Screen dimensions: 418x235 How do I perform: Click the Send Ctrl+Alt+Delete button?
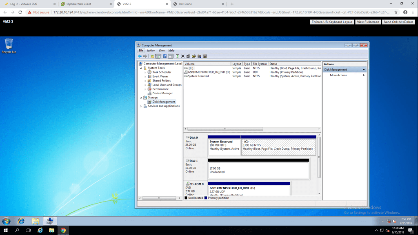click(398, 22)
